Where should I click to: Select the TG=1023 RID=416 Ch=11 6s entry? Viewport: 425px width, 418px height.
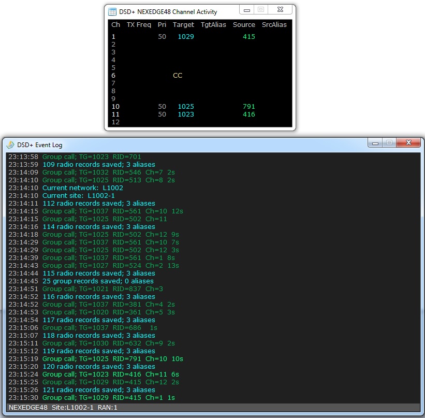[94, 374]
